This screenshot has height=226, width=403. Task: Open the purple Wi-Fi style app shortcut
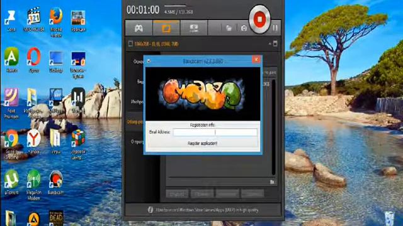tap(11, 103)
